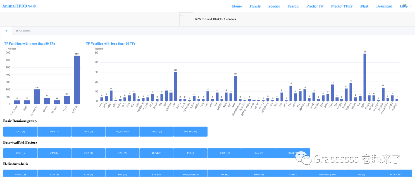The height and width of the screenshot is (177, 415).
Task: Open the IRF (9) family button
Action: point(361,173)
